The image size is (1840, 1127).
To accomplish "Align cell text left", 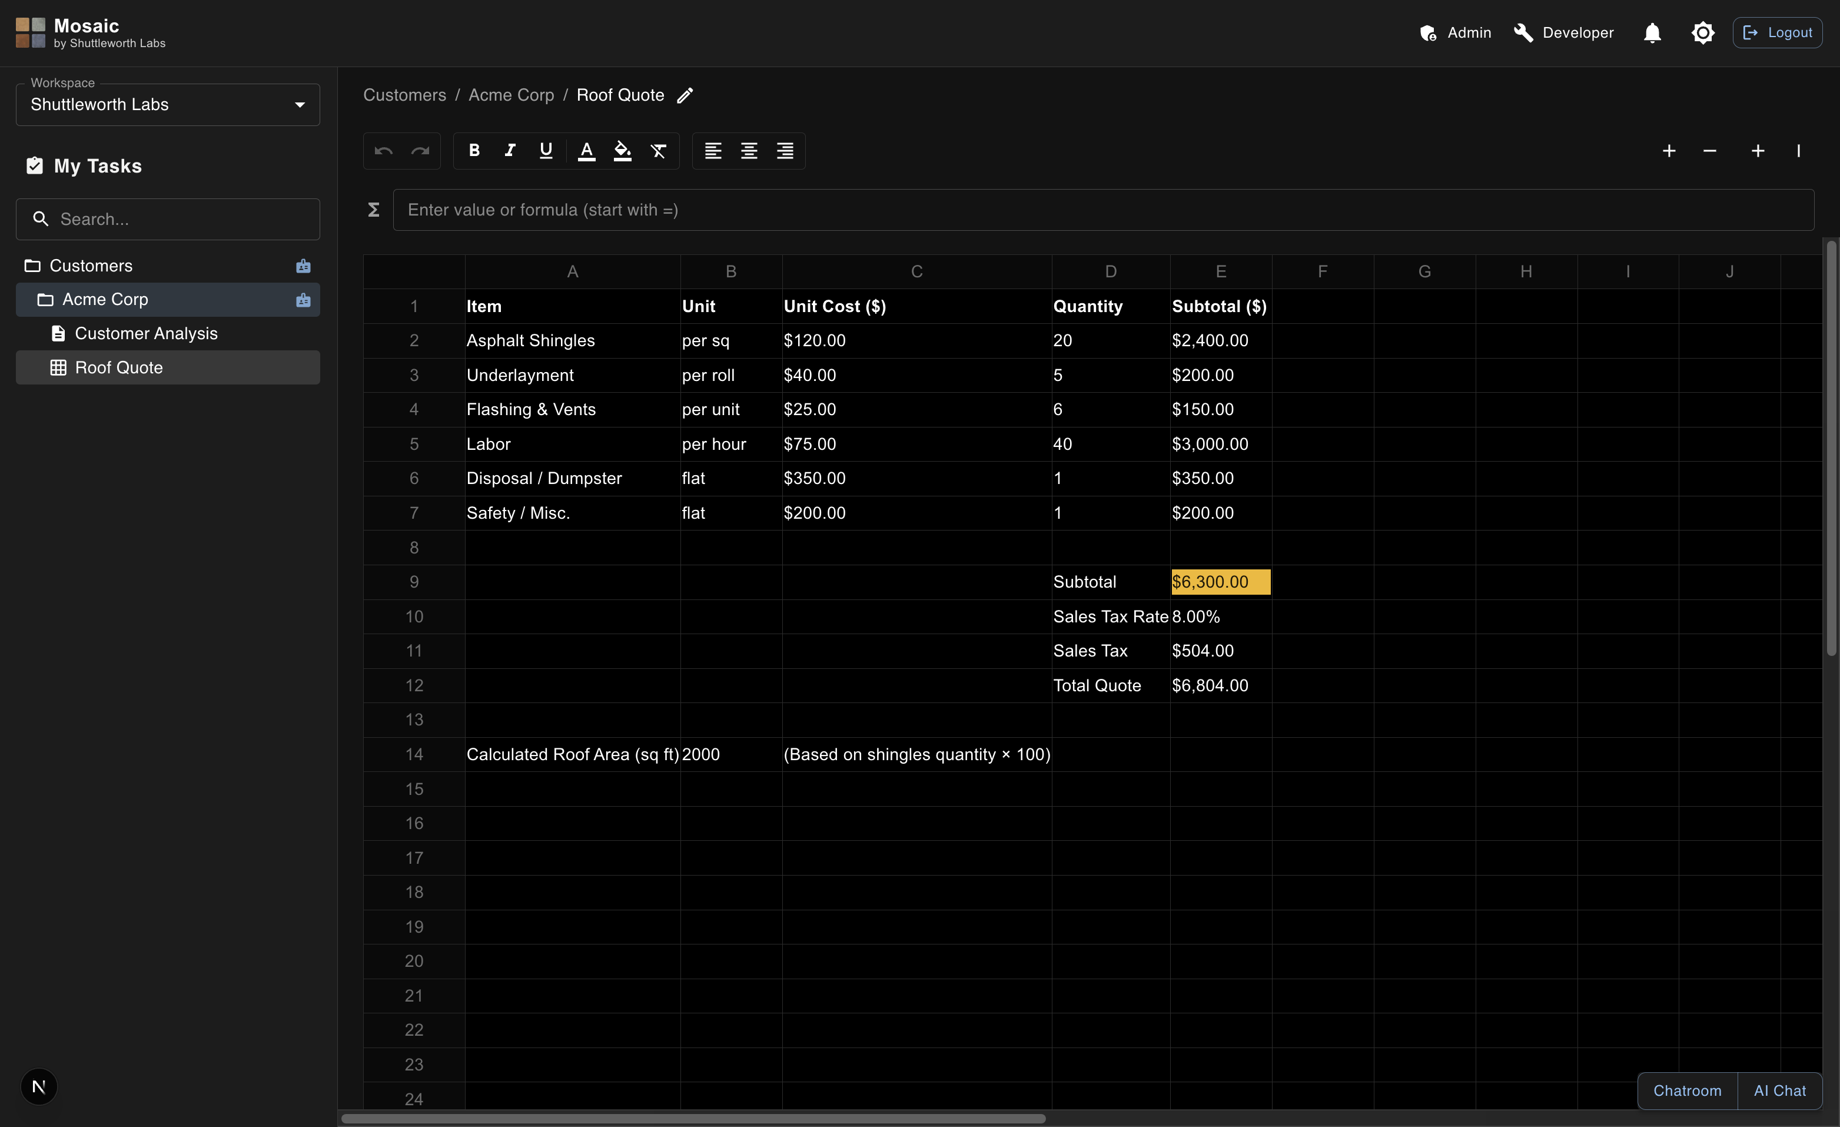I will [712, 151].
